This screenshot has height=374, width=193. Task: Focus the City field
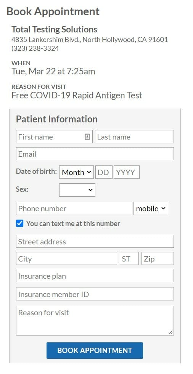click(x=67, y=258)
